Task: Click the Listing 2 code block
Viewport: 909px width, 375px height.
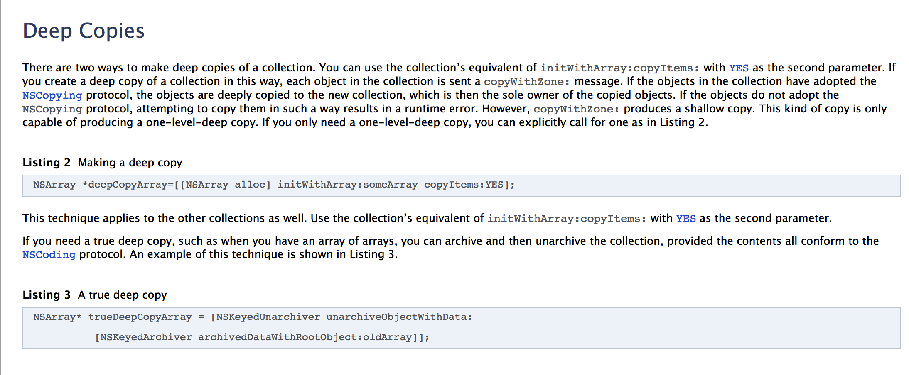Action: (x=461, y=185)
